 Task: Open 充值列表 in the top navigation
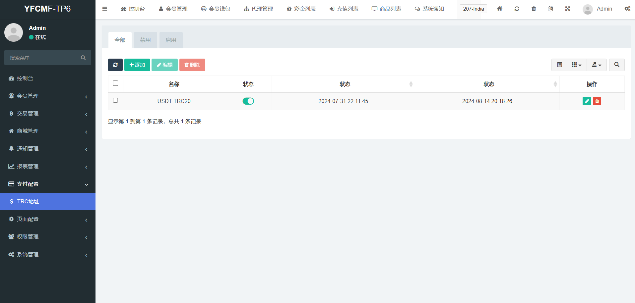click(344, 9)
